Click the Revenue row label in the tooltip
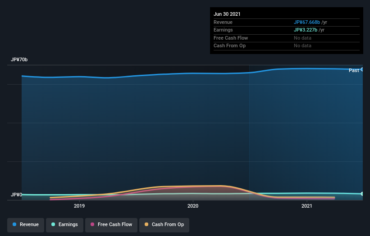The height and width of the screenshot is (236, 370). point(223,22)
